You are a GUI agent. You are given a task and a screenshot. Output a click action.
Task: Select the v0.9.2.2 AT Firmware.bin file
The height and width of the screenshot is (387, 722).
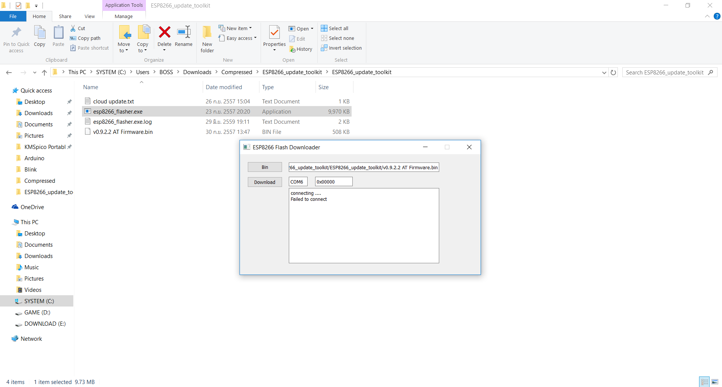pyautogui.click(x=123, y=132)
